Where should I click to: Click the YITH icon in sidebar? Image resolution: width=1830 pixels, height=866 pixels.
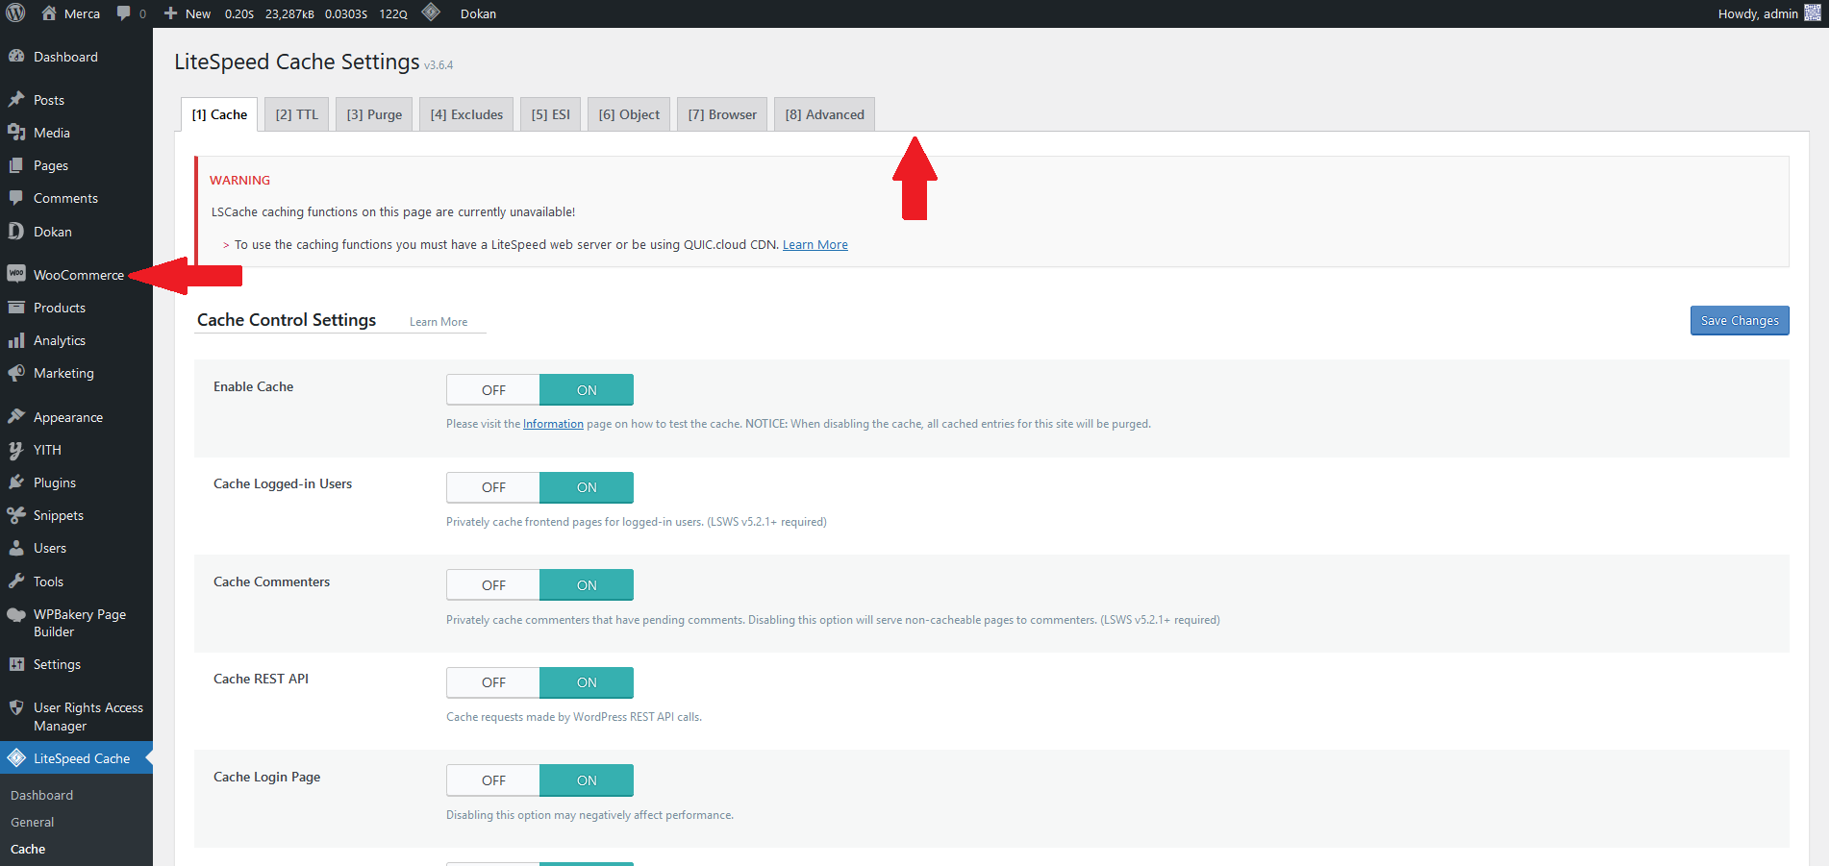point(16,450)
